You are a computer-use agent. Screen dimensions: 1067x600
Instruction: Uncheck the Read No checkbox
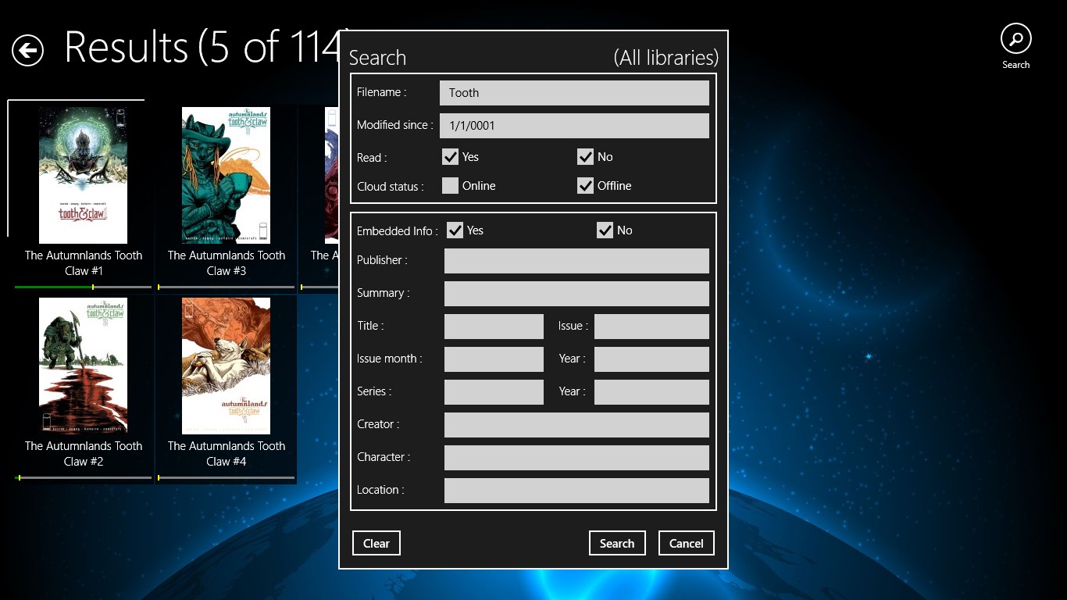coord(586,156)
